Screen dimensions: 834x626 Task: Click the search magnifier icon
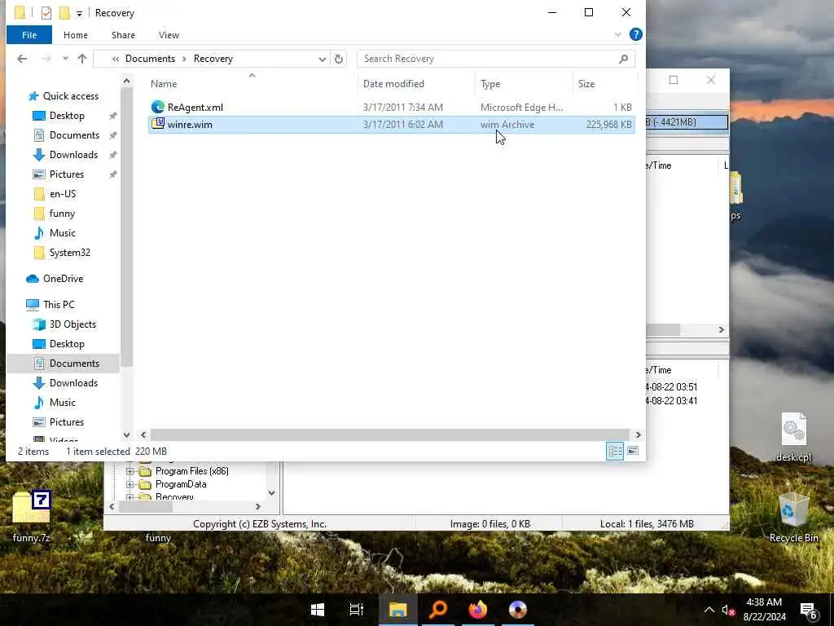coord(623,59)
